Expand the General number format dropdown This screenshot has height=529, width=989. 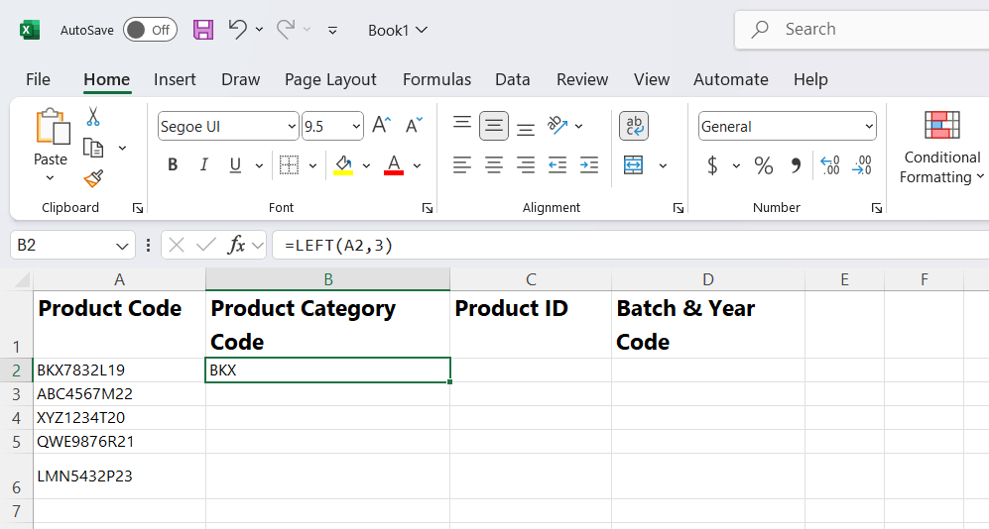(869, 127)
